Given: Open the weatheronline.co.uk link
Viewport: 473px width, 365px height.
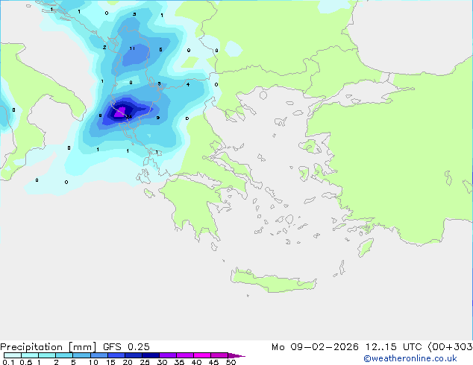Looking at the screenshot, I should (x=410, y=358).
